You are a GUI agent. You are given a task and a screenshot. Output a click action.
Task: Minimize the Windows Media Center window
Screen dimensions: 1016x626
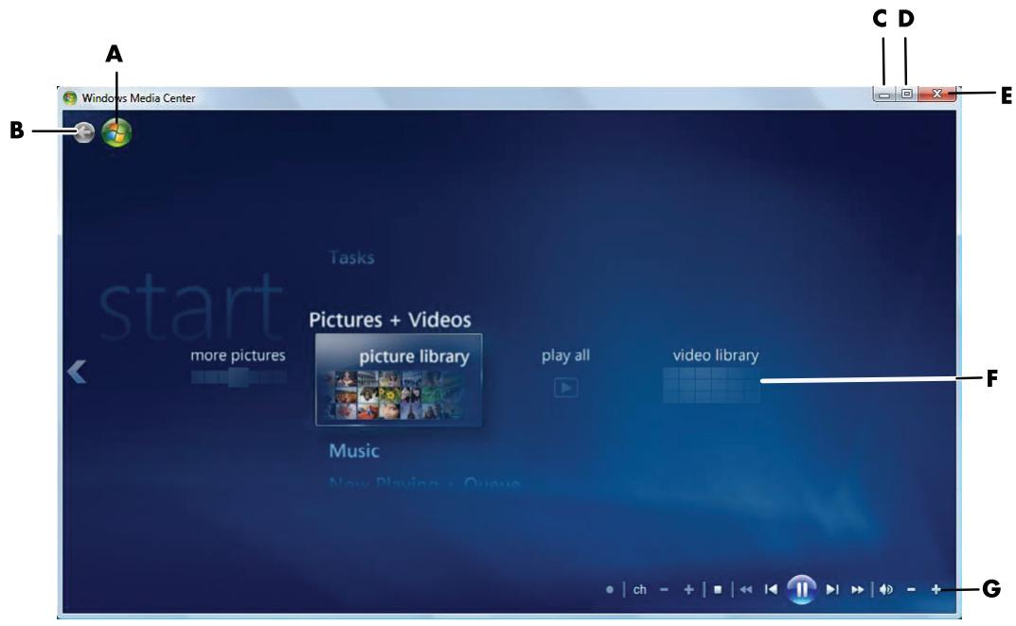(x=884, y=94)
